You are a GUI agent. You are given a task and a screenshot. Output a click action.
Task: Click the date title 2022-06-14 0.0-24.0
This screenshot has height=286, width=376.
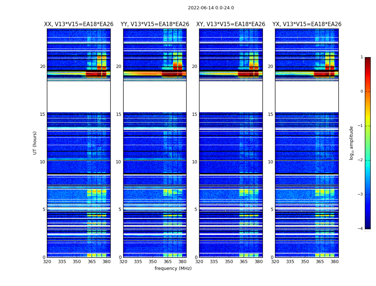pyautogui.click(x=211, y=8)
